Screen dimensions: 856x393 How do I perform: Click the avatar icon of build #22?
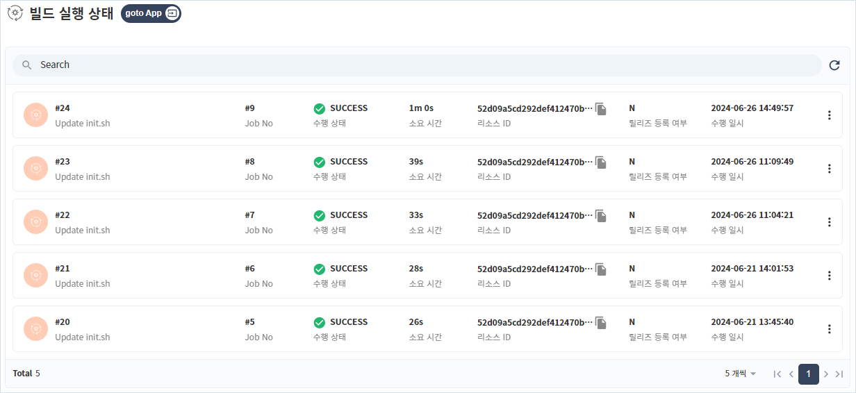click(35, 222)
